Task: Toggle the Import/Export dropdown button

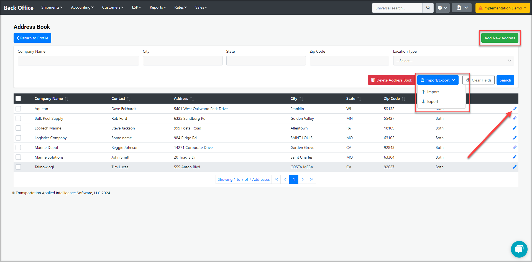Action: (438, 80)
